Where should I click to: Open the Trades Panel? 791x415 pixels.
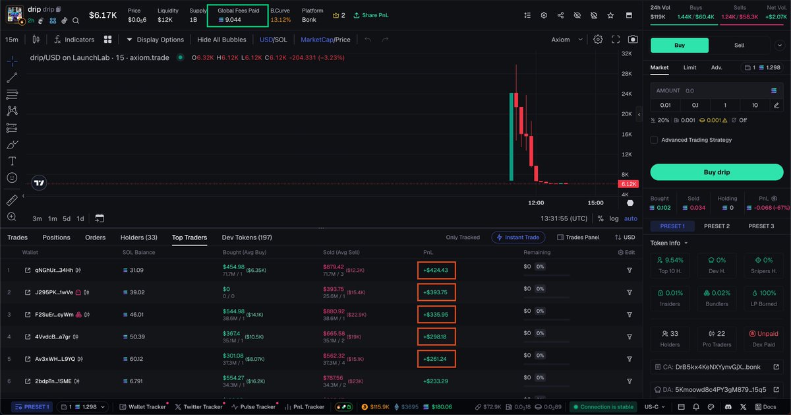coord(578,238)
